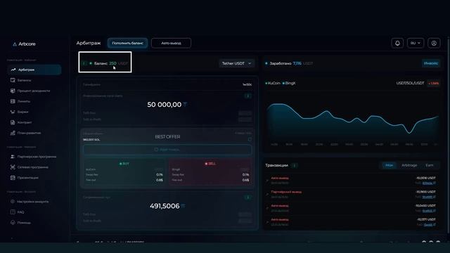Click the Авто-вывод button
Viewport: 450px width, 253px height.
point(171,43)
